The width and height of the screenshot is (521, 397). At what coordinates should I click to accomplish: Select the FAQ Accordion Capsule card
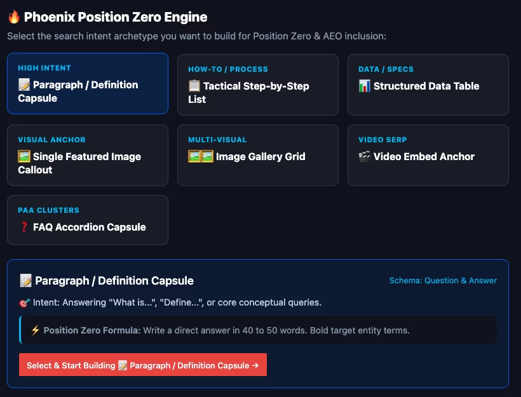coord(88,220)
